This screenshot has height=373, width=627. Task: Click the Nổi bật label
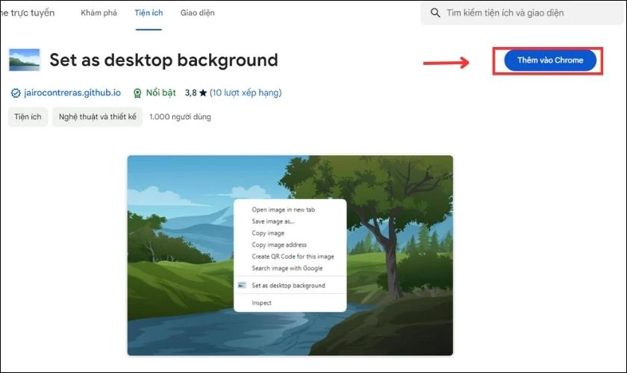(160, 93)
